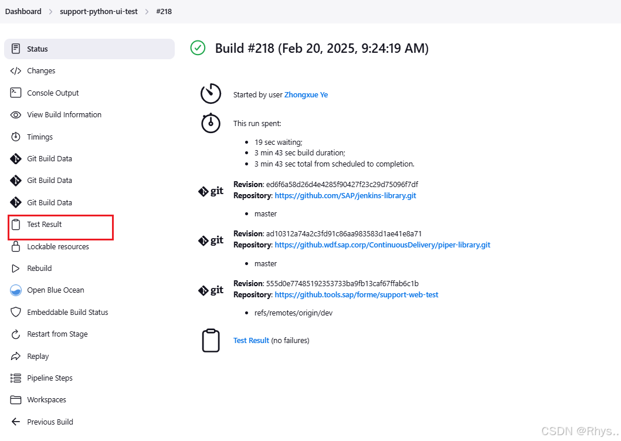Click the git logo beside piper-library repository
This screenshot has height=441, width=621.
(x=211, y=240)
